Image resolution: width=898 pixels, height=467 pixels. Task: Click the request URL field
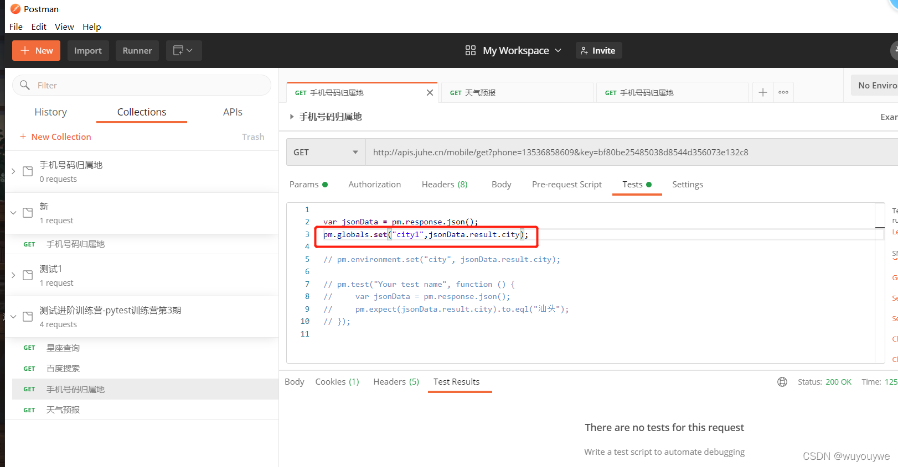pos(632,152)
